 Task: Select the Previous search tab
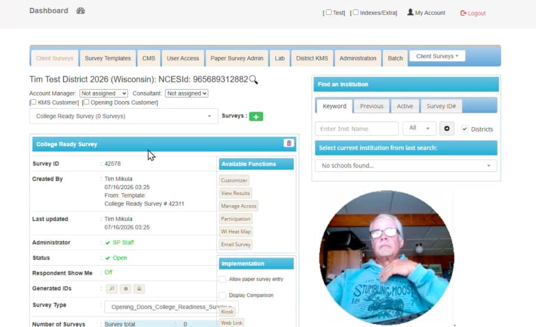pyautogui.click(x=372, y=106)
